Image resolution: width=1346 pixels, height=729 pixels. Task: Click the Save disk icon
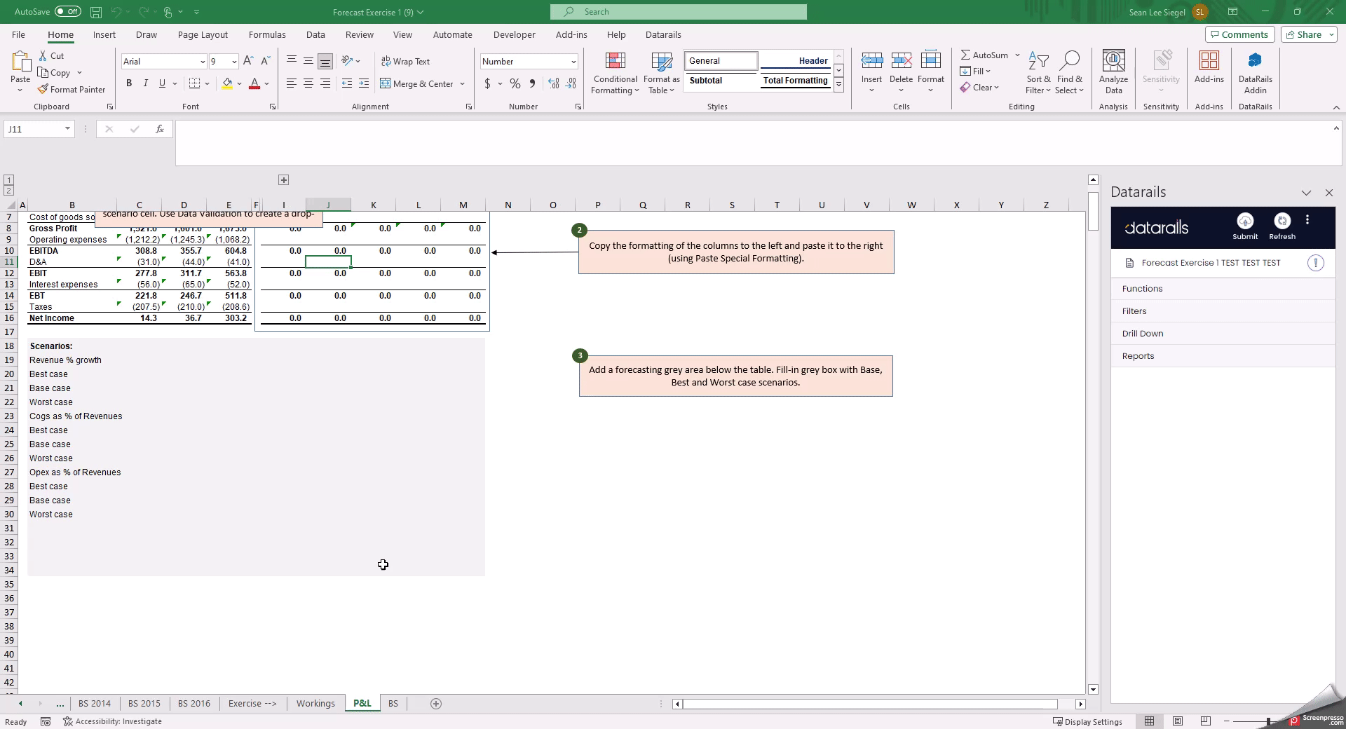[96, 12]
